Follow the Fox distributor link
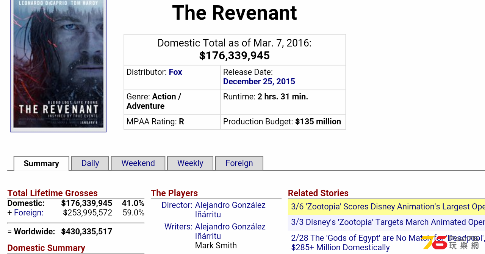Image resolution: width=485 pixels, height=254 pixels. tap(175, 72)
